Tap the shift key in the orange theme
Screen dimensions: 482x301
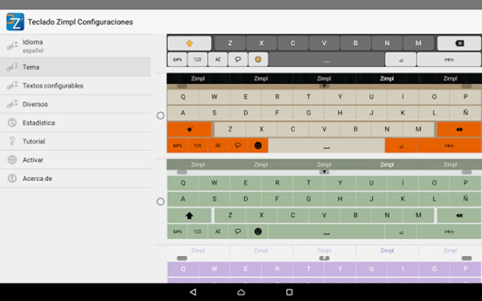[x=189, y=129]
